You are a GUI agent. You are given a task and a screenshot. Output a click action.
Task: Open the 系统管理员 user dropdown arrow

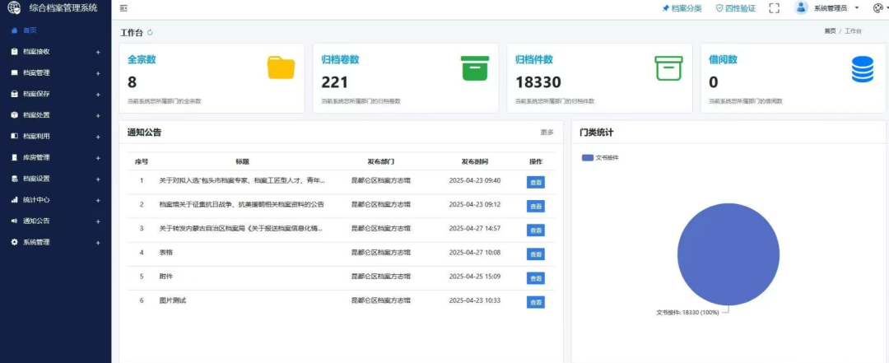pos(857,8)
